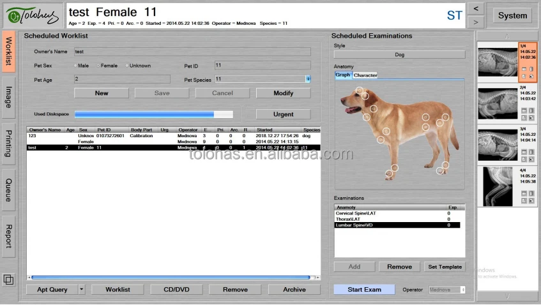Open the System menu button
Image resolution: width=541 pixels, height=305 pixels.
click(512, 15)
